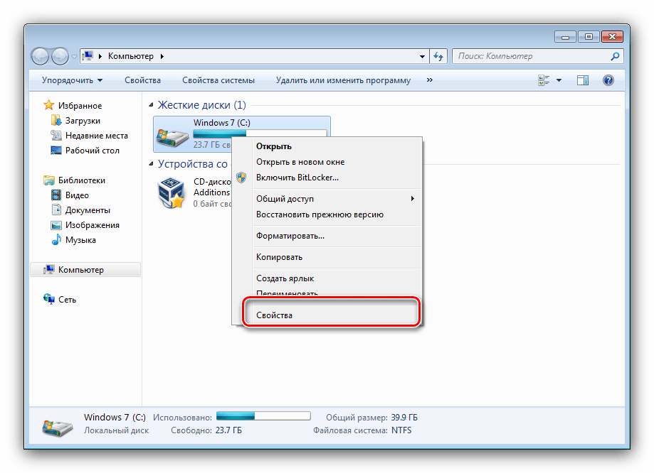This screenshot has height=473, width=654.
Task: Click Свойства системы toolbar button
Action: point(218,80)
